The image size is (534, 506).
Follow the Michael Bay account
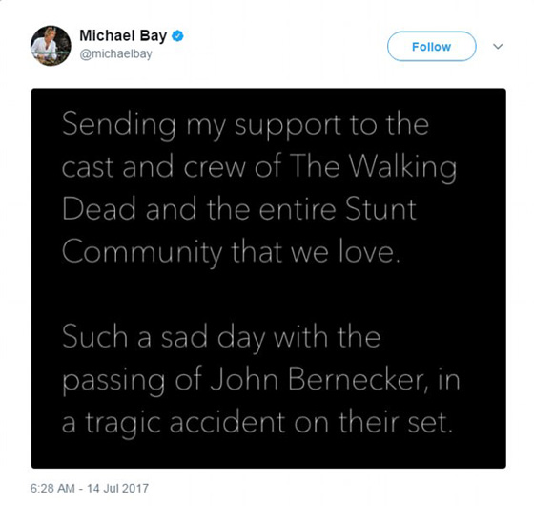click(431, 47)
